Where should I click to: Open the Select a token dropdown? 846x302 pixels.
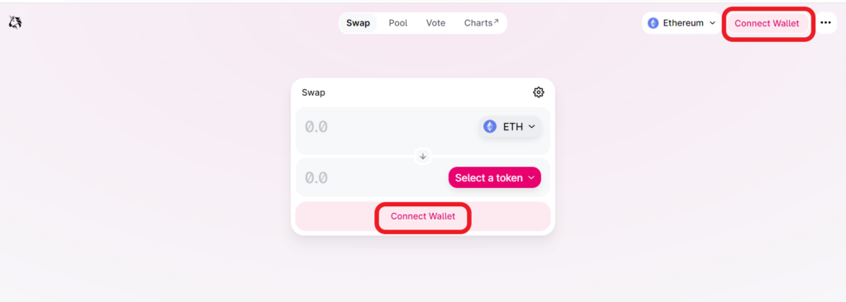pyautogui.click(x=495, y=177)
